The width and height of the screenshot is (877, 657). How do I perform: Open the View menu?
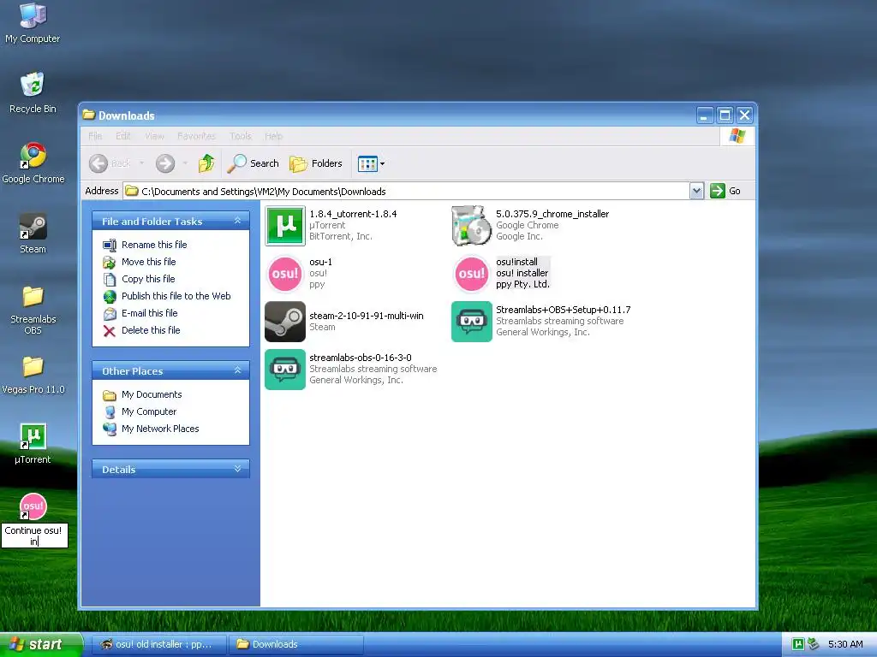pos(154,136)
